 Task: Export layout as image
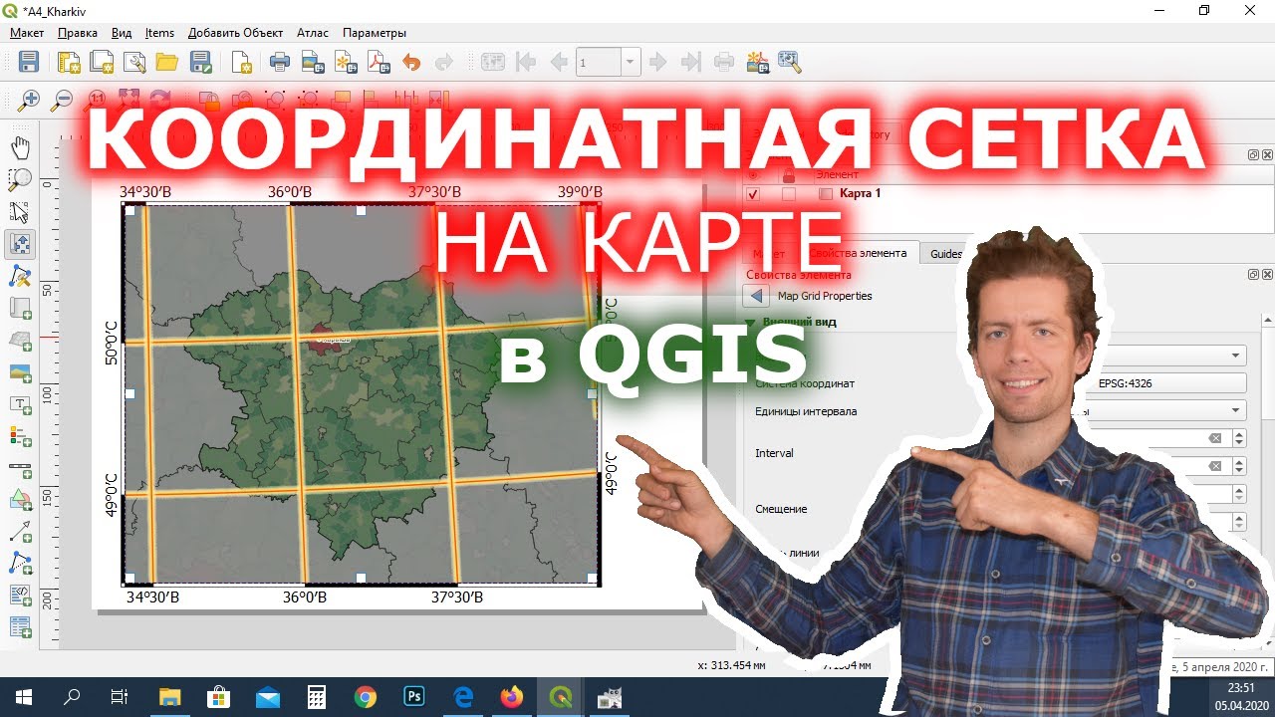313,62
